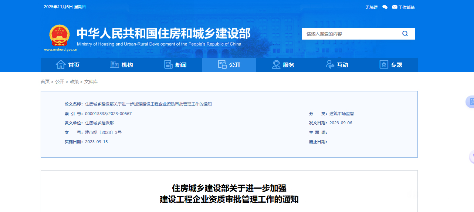Select the highlighted 公开 navigation tab
This screenshot has width=474, height=212.
pos(229,65)
